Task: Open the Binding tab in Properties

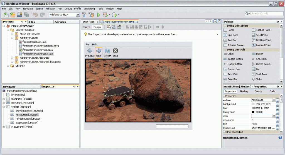Action: 244,91
